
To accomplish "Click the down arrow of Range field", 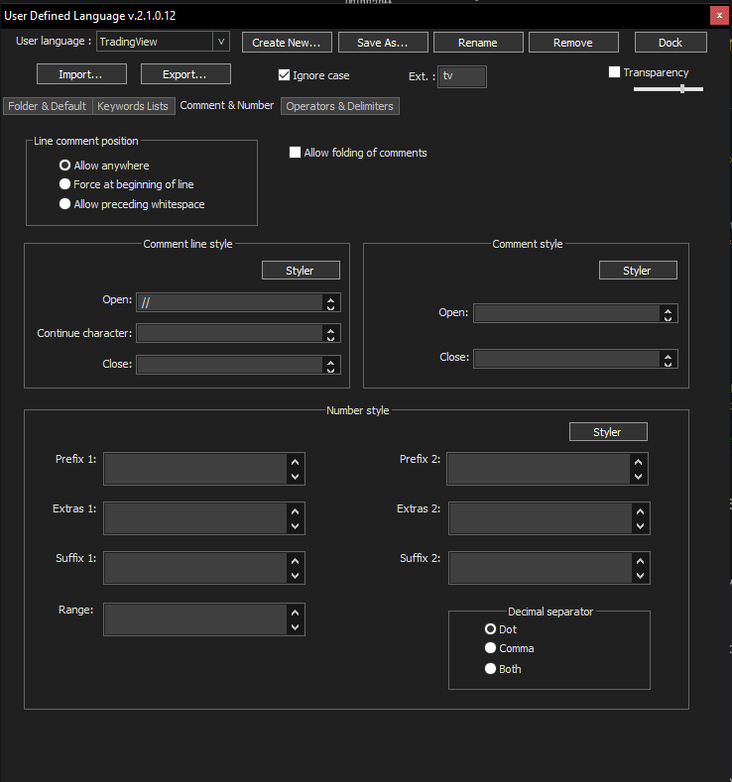I will pos(296,627).
